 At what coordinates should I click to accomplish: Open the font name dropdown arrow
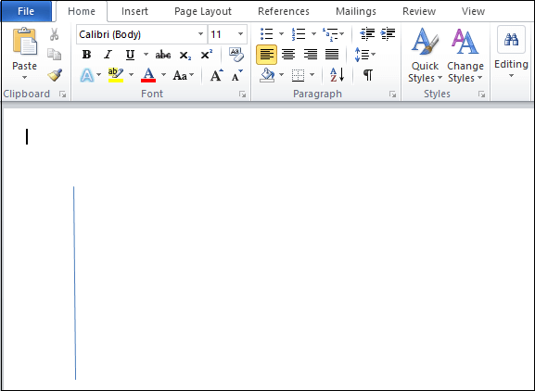200,34
